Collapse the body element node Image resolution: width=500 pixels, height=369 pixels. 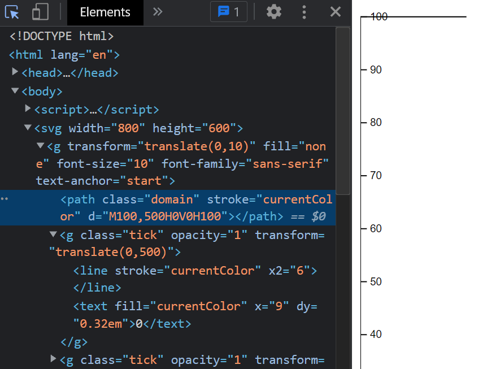point(15,90)
